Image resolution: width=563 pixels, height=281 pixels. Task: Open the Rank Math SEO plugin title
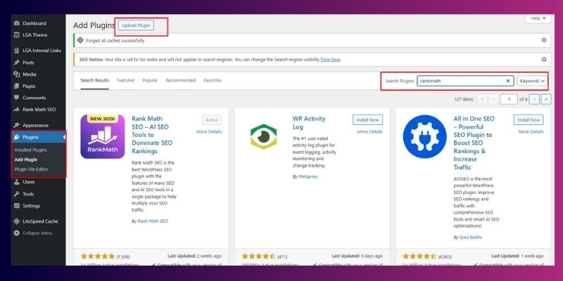pyautogui.click(x=152, y=135)
